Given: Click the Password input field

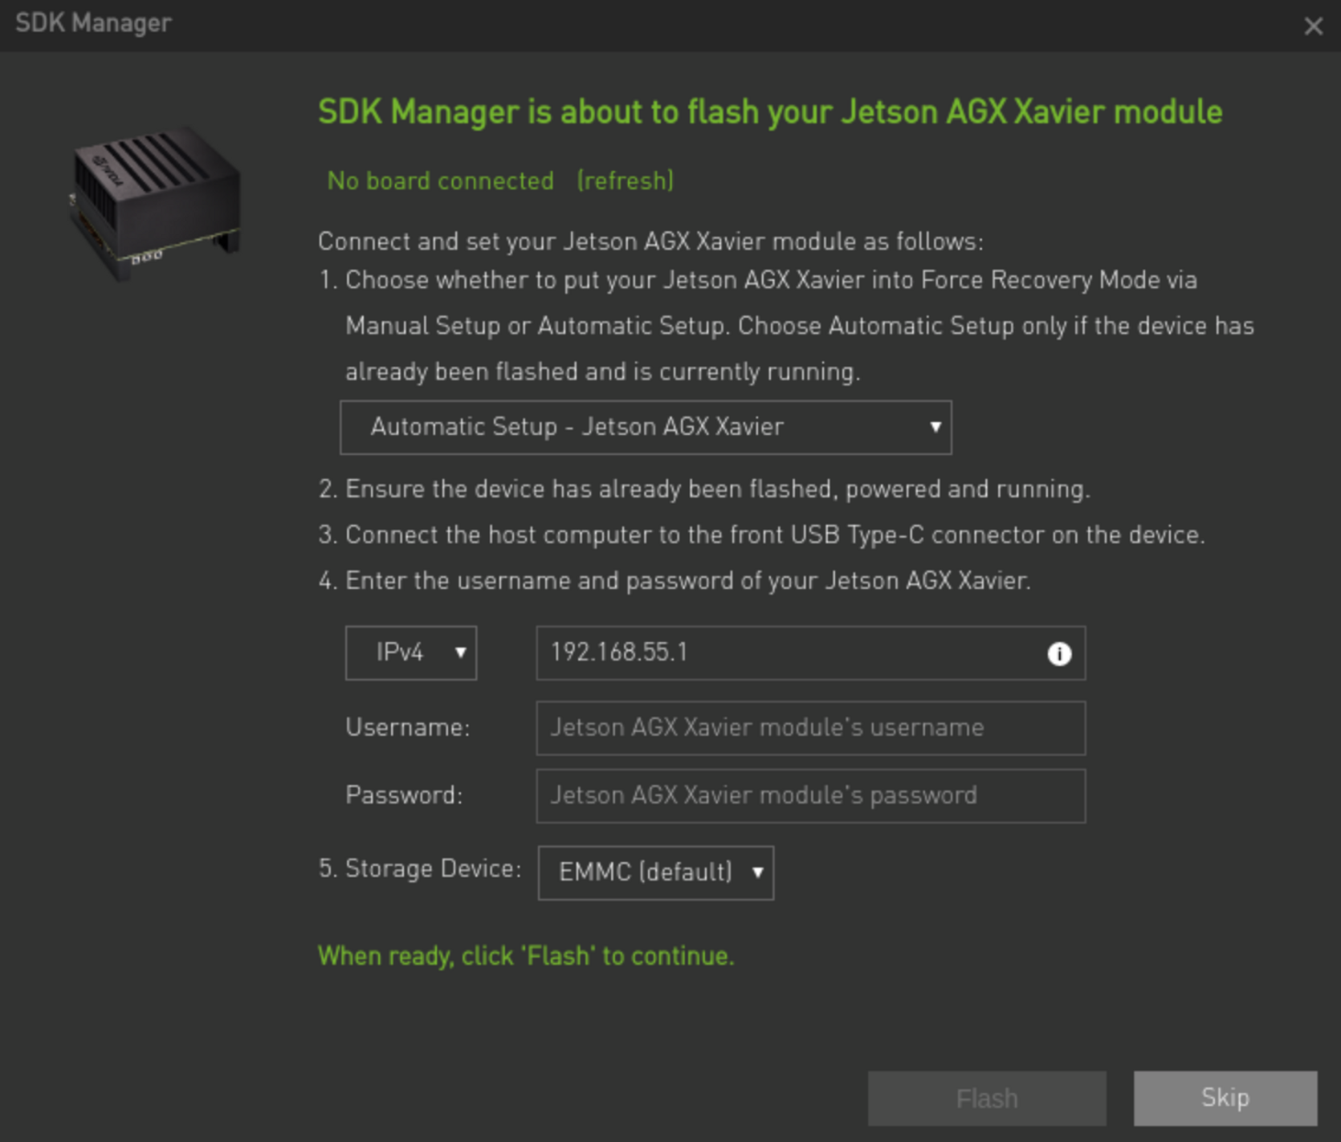Looking at the screenshot, I should click(x=811, y=796).
